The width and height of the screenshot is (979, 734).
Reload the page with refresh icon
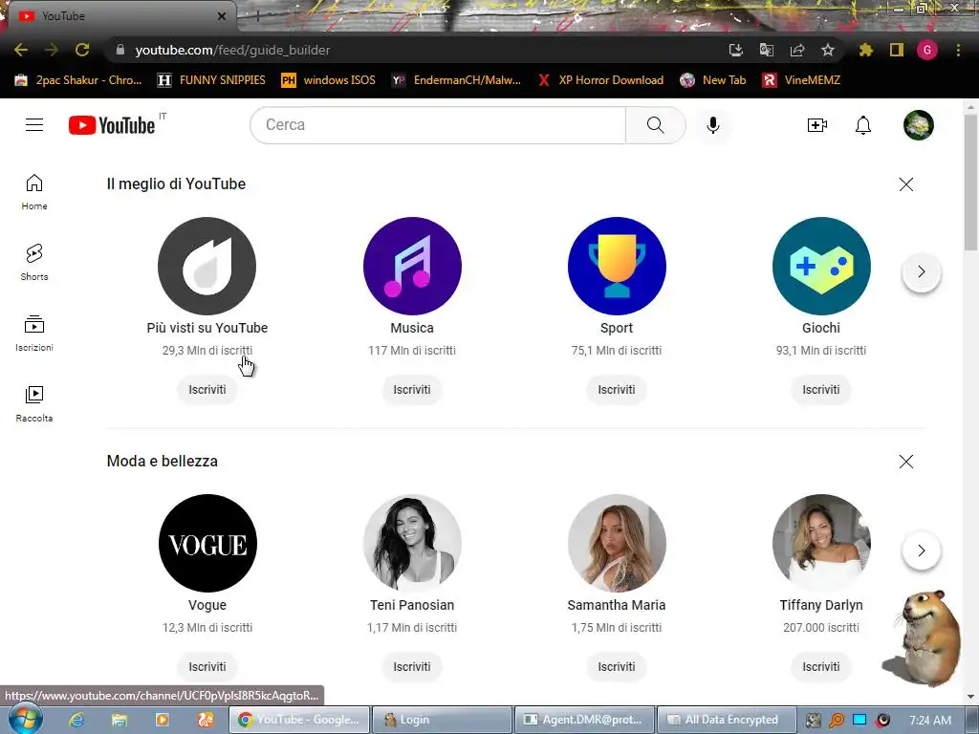(82, 50)
